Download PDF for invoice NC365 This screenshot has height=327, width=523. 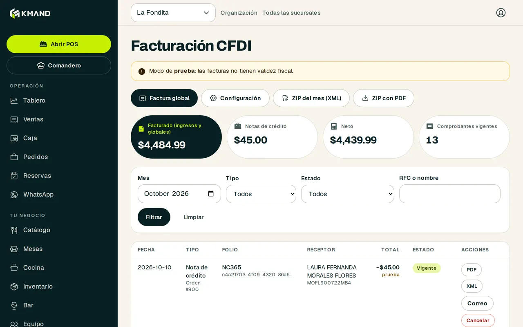[x=472, y=270]
